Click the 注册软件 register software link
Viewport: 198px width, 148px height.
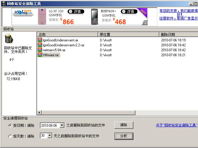[x=179, y=18]
